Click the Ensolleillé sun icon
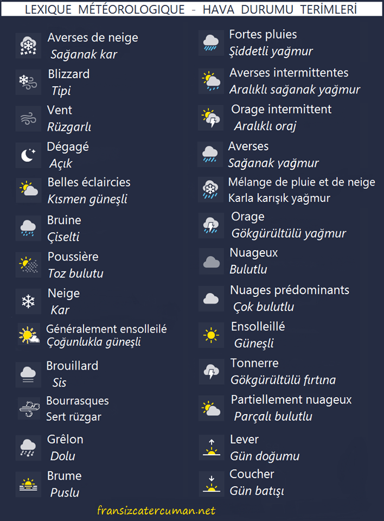The height and width of the screenshot is (521, 384). coord(211,335)
